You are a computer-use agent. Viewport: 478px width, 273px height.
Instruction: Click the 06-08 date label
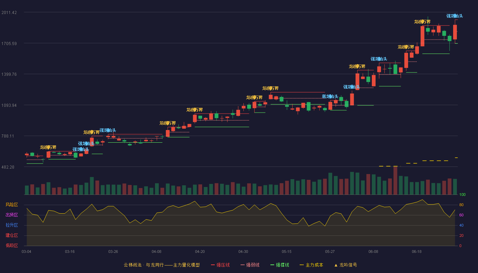pyautogui.click(x=373, y=252)
